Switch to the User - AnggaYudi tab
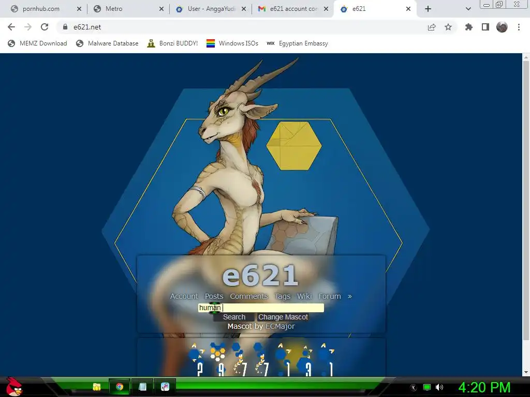Image resolution: width=530 pixels, height=397 pixels. [211, 9]
